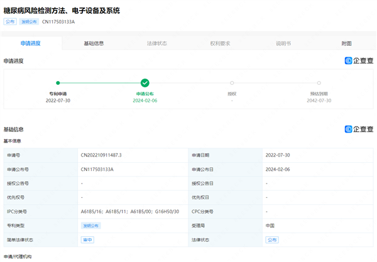Select the 附图 tab
Viewport: 377px width, 262px height.
point(346,43)
